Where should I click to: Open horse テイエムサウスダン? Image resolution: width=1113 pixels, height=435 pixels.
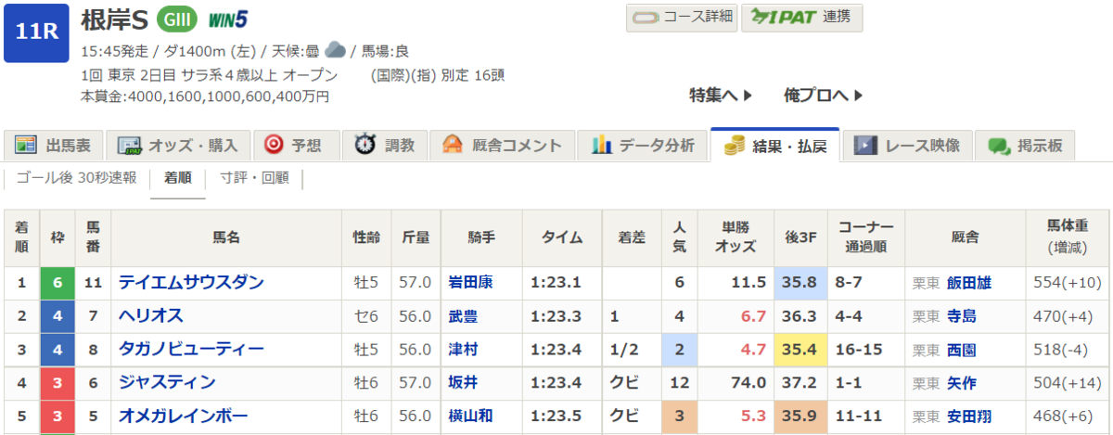coord(191,282)
